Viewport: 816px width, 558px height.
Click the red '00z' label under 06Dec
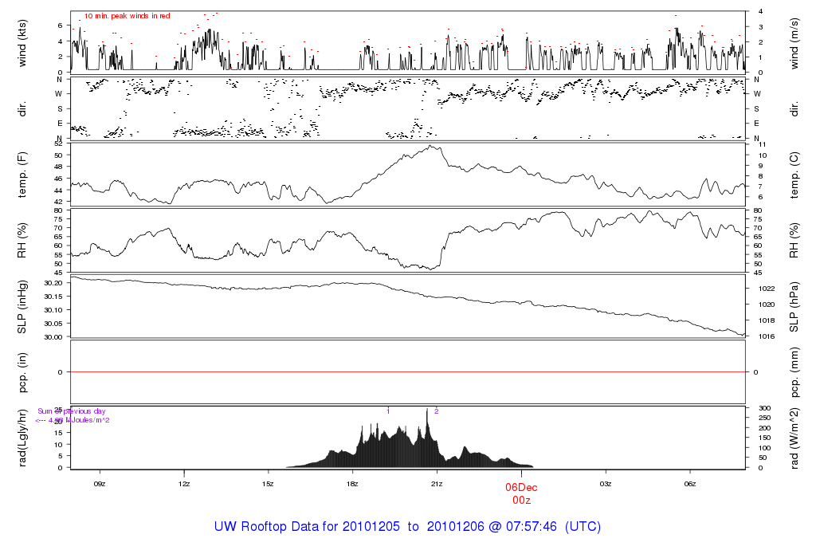(521, 501)
